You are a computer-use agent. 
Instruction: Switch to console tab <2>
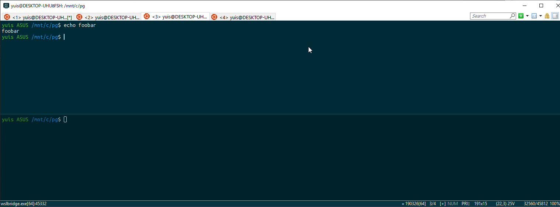[x=108, y=17]
